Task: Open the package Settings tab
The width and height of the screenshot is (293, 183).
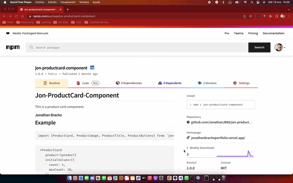Action: [241, 83]
